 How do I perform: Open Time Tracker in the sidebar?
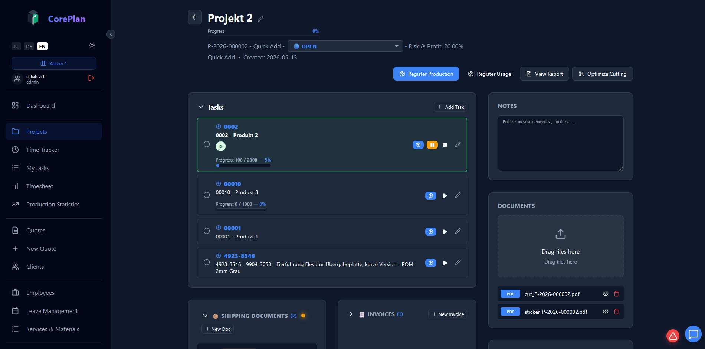[54, 150]
